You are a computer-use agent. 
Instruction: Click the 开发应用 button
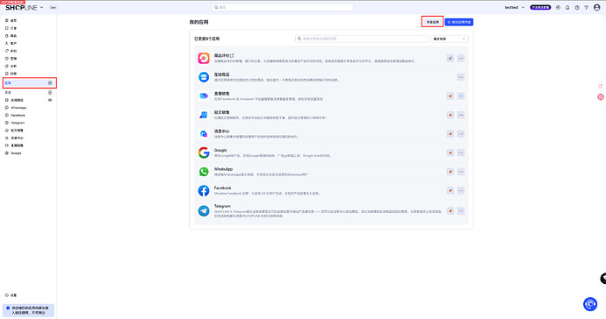click(x=432, y=22)
